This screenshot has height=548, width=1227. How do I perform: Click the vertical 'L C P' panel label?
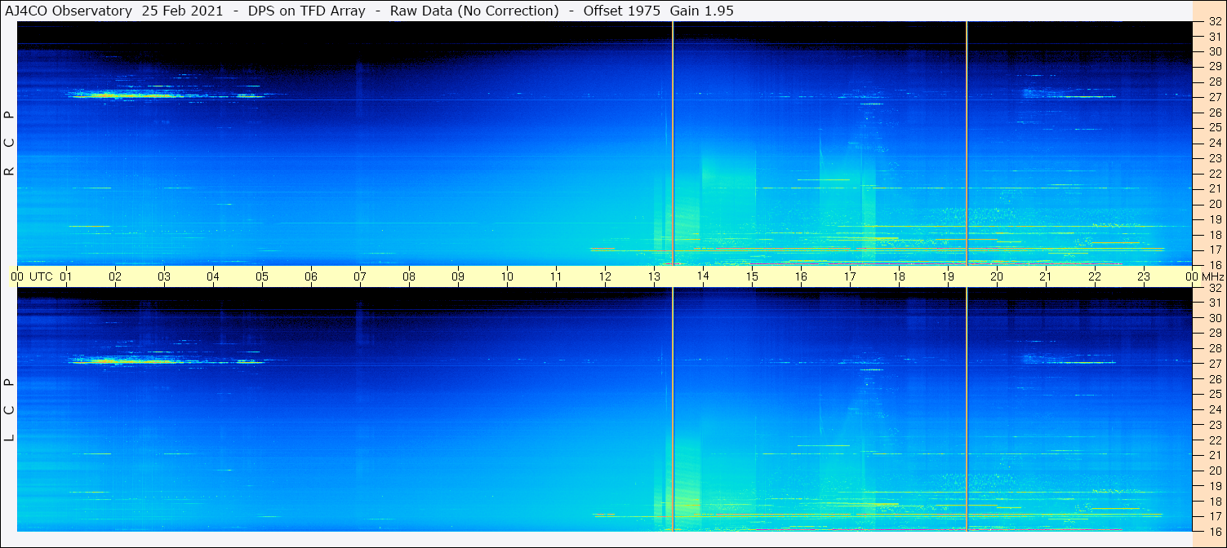(9, 410)
